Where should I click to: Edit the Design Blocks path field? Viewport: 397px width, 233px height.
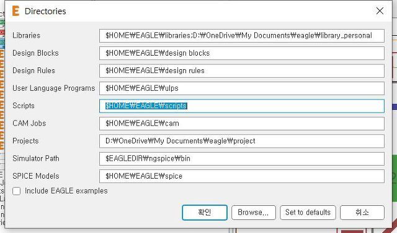pos(242,53)
